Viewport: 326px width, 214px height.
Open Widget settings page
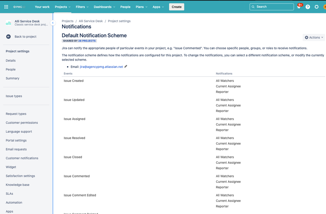click(11, 167)
